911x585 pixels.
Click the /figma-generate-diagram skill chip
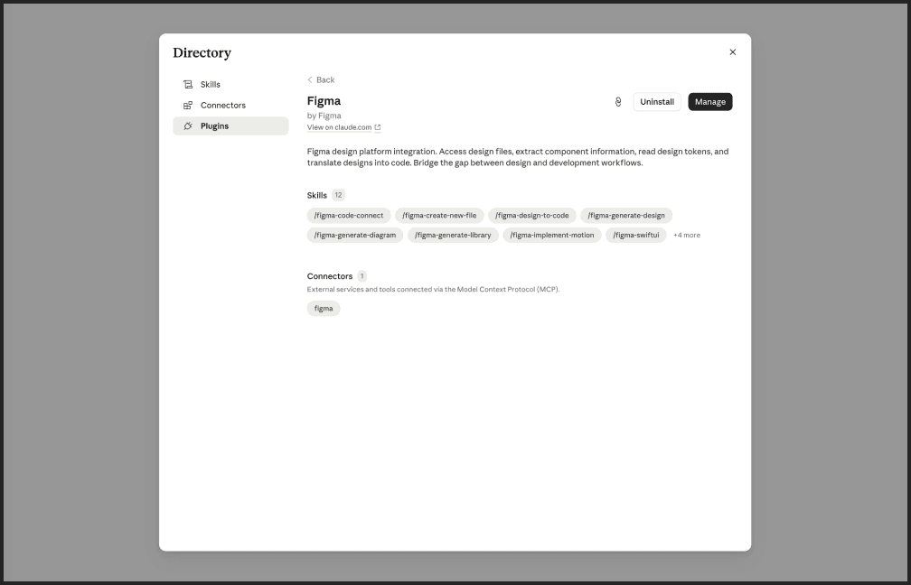coord(355,236)
